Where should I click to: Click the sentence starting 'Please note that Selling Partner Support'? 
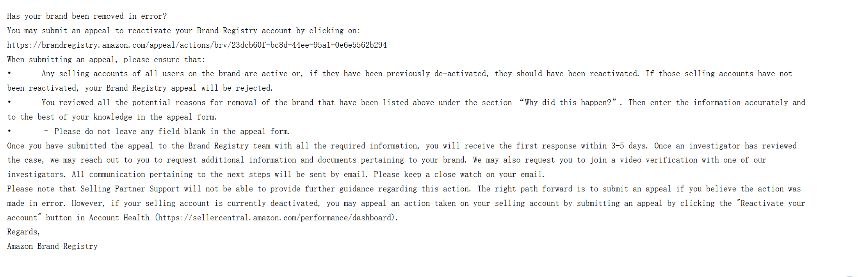pos(239,189)
